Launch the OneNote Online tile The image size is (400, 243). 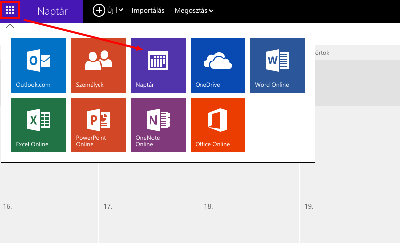[158, 125]
